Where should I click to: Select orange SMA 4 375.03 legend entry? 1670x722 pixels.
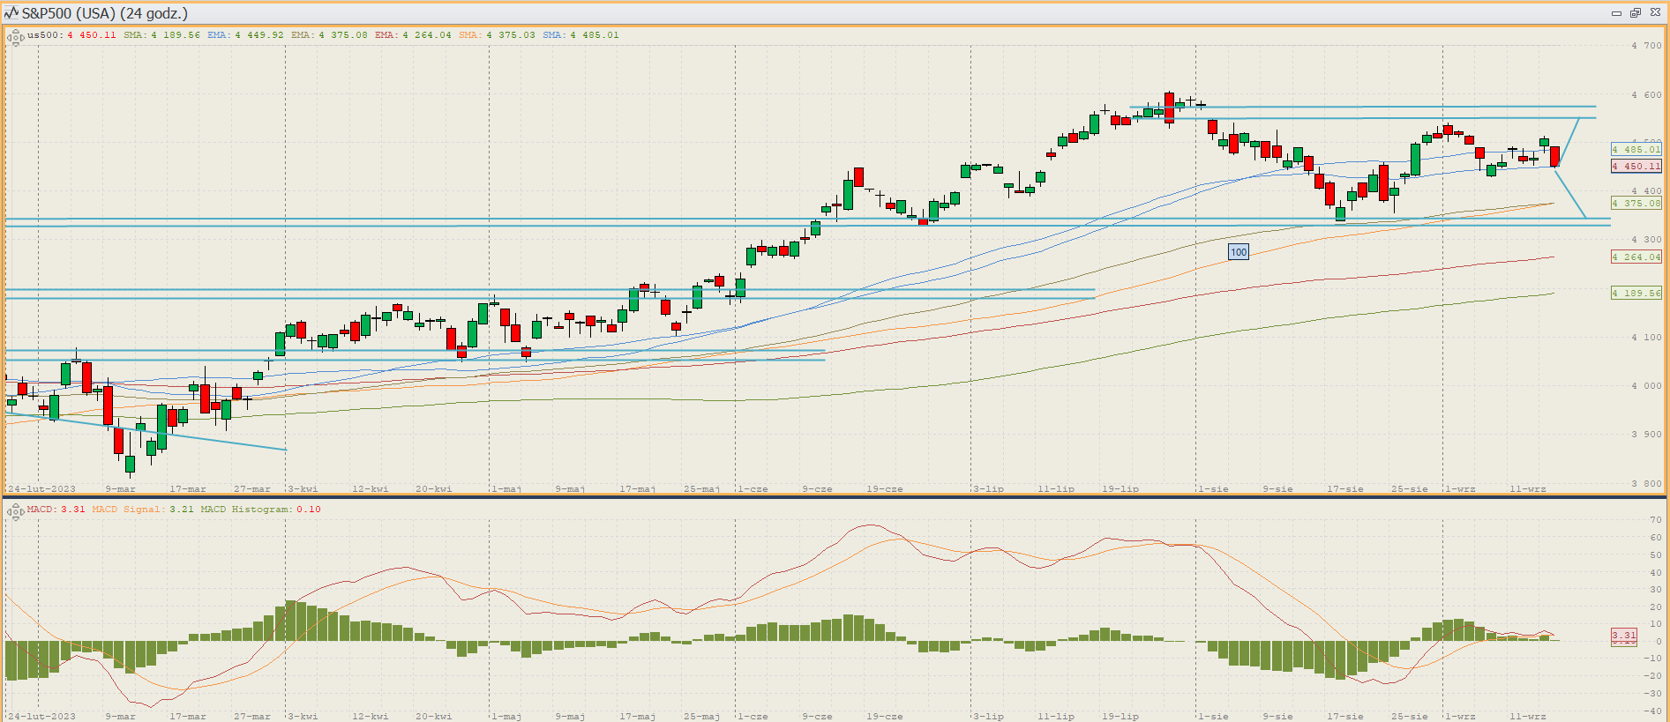click(497, 35)
